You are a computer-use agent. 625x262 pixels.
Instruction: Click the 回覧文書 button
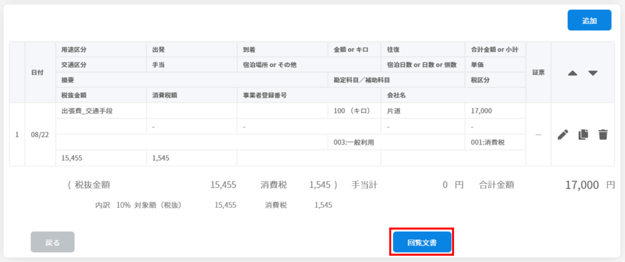point(422,242)
